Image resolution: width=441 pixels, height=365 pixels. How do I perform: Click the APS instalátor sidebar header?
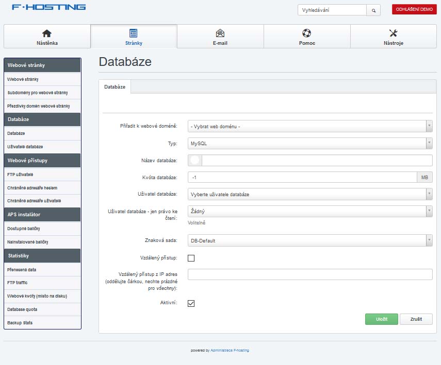click(x=42, y=215)
